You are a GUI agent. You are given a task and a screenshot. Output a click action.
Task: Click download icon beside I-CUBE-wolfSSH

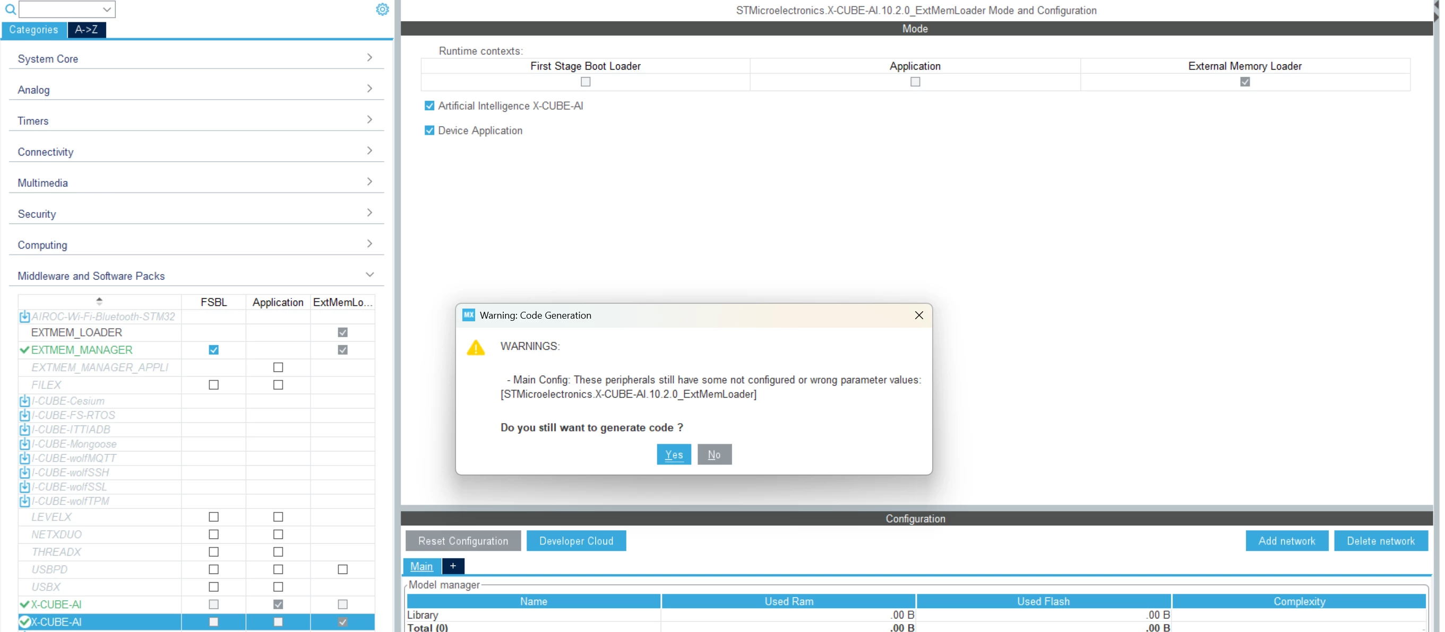(24, 473)
